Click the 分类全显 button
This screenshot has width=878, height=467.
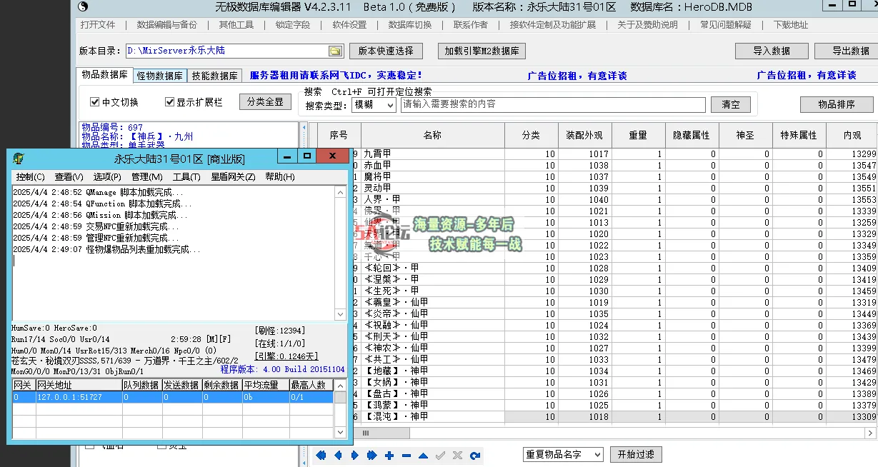click(x=265, y=102)
